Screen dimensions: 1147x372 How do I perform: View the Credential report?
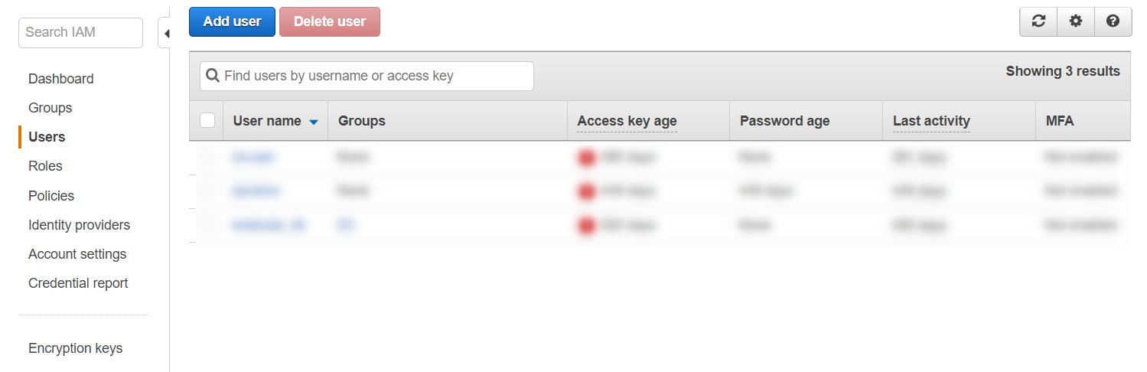(78, 283)
